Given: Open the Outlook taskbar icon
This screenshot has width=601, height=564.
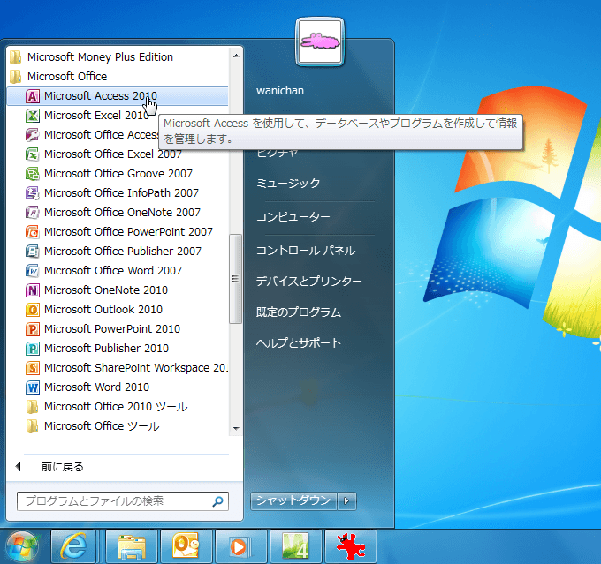Looking at the screenshot, I should click(x=186, y=546).
